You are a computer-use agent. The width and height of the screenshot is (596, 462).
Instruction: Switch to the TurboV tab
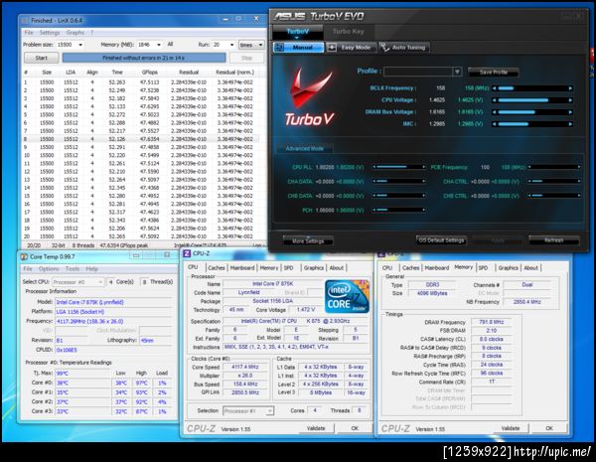point(298,32)
